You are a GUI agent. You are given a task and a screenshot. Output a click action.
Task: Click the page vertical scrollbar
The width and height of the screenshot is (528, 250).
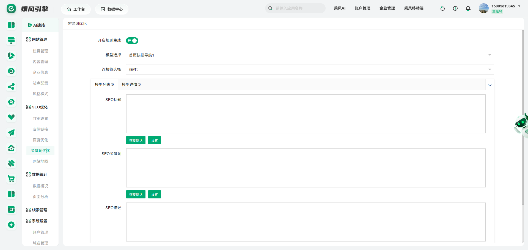522,118
